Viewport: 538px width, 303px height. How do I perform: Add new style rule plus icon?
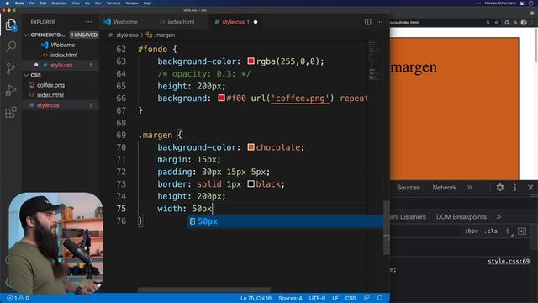coord(508,231)
